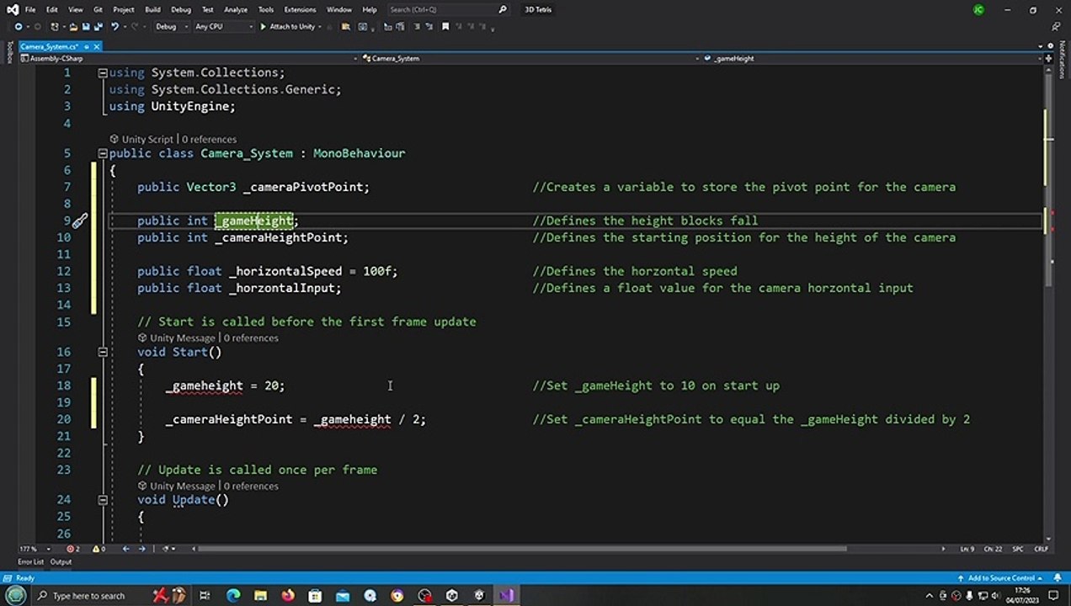
Task: Click the Search (Ctrl+Q) box
Action: point(448,9)
